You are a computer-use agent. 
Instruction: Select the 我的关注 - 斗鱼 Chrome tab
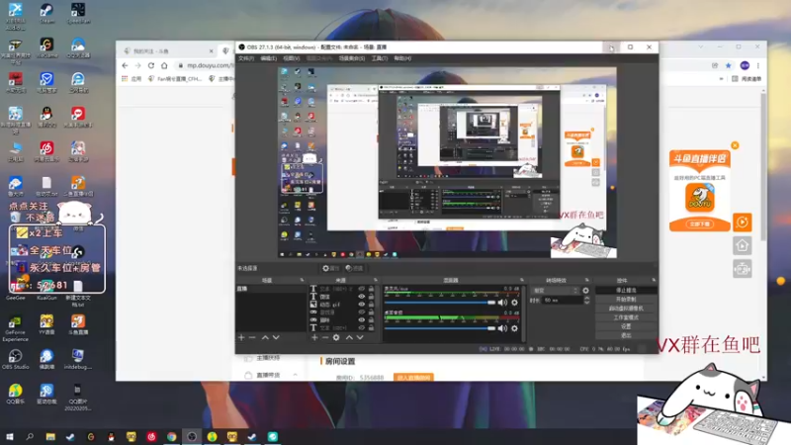coord(169,51)
